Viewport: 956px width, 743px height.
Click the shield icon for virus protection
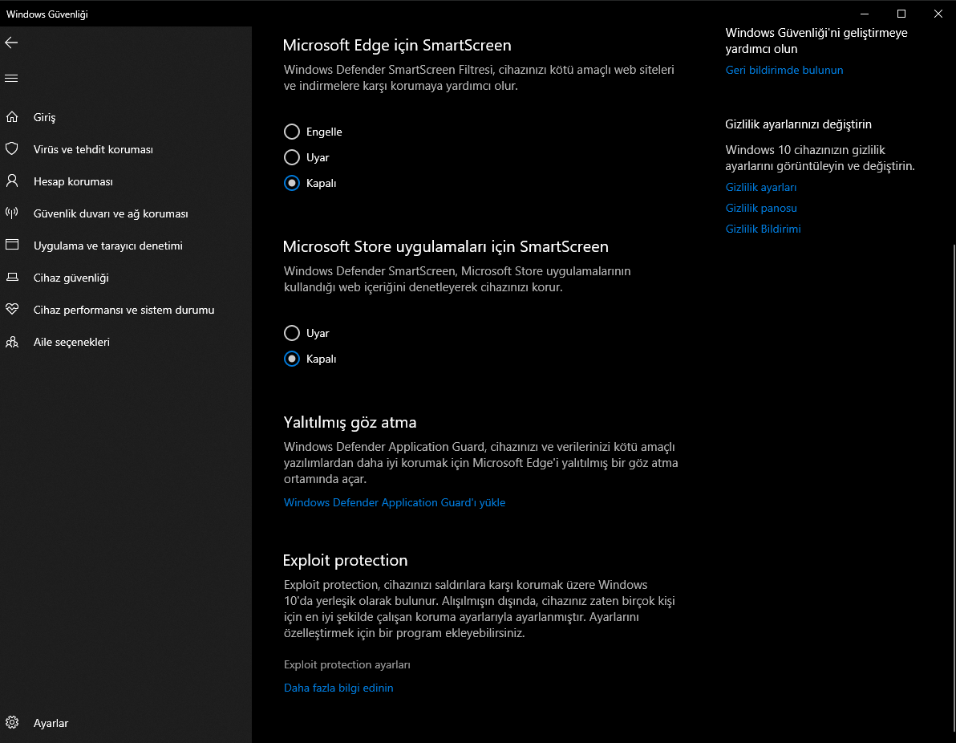(x=12, y=149)
